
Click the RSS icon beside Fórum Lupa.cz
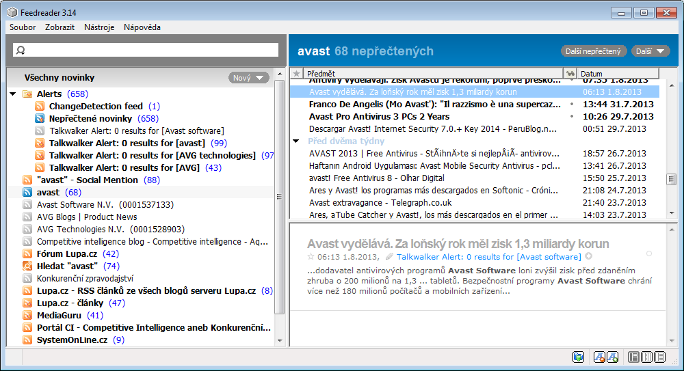point(27,253)
